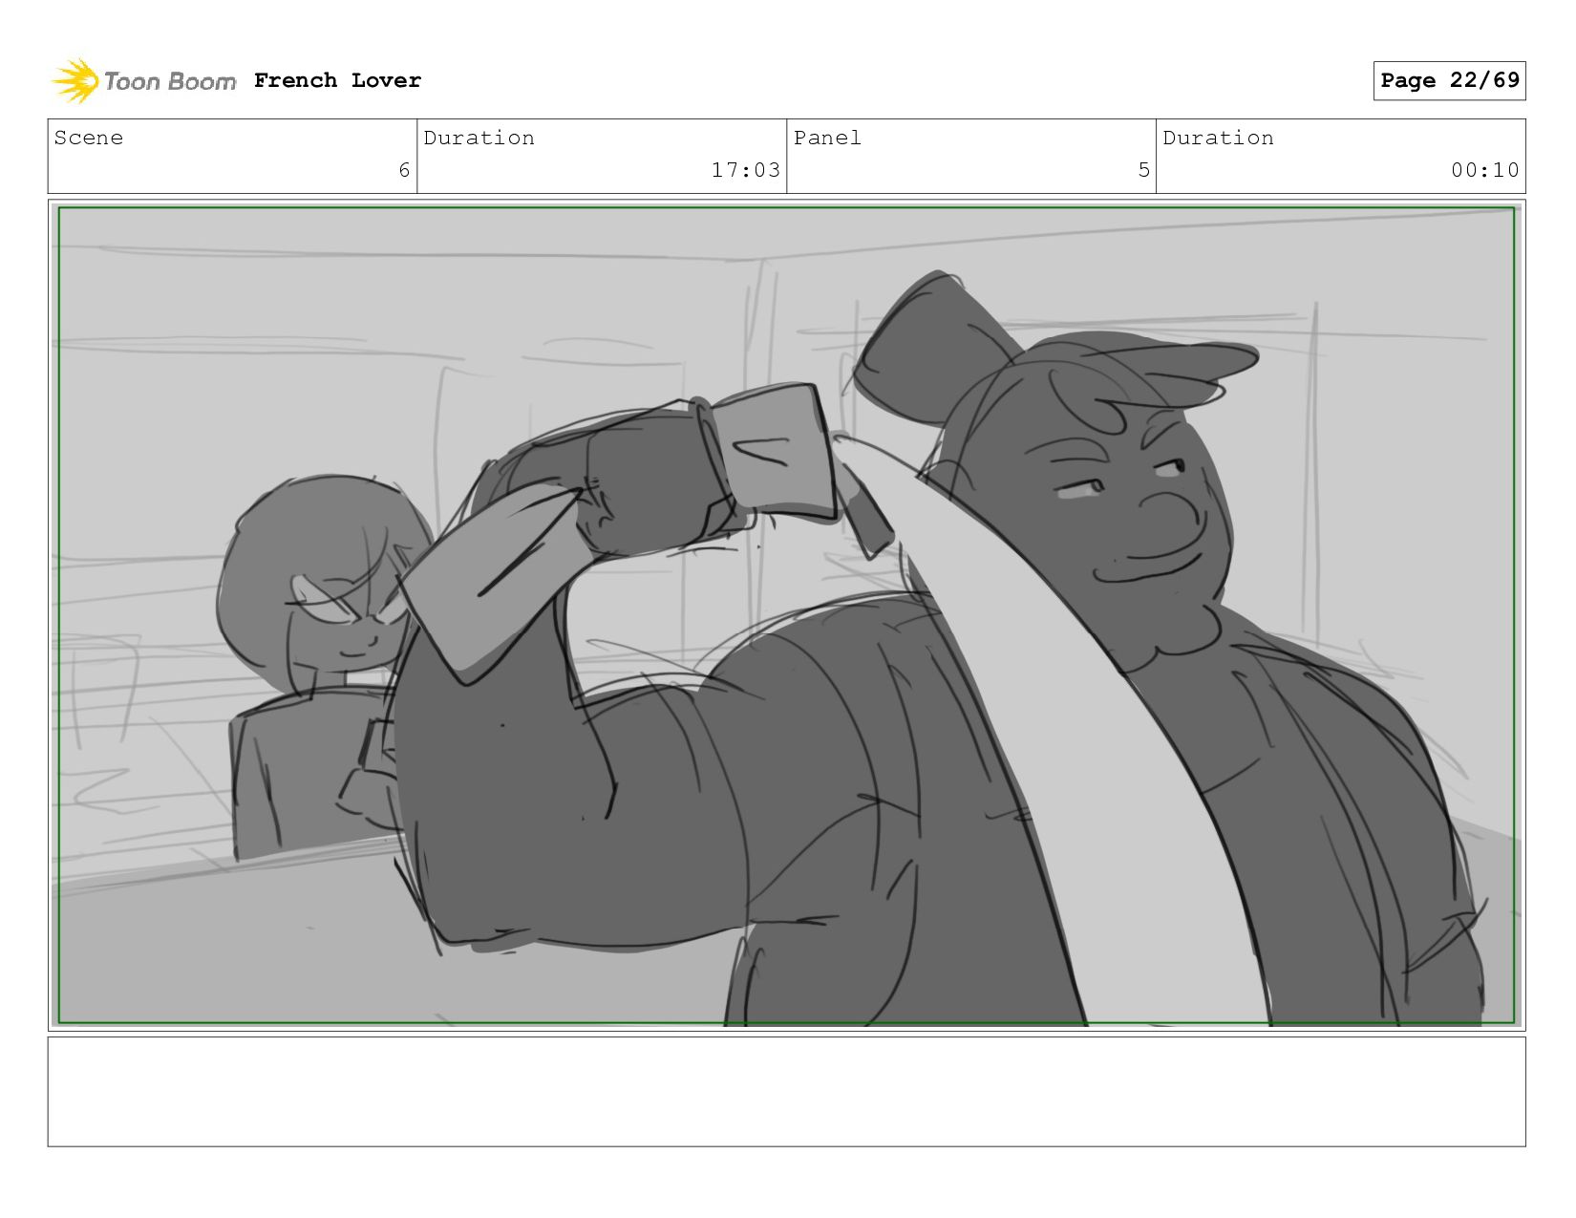Click the 'Page 22/69' indicator box
Screen dimensions: 1576x1218
pos(1449,80)
